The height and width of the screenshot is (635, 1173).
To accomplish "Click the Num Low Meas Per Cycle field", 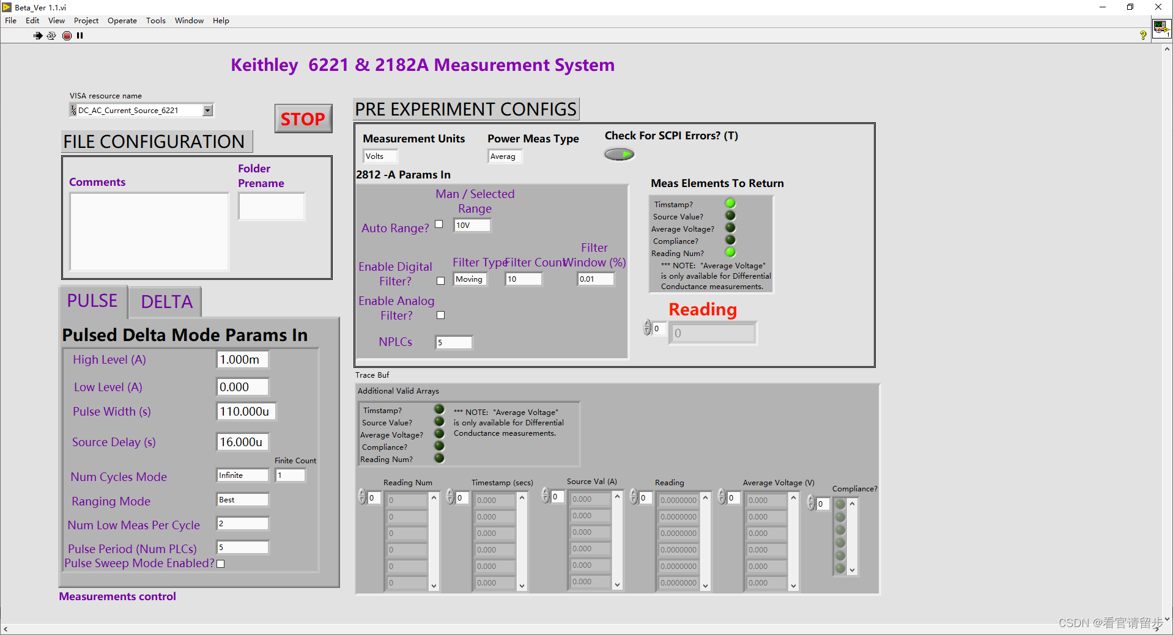I will [x=243, y=523].
